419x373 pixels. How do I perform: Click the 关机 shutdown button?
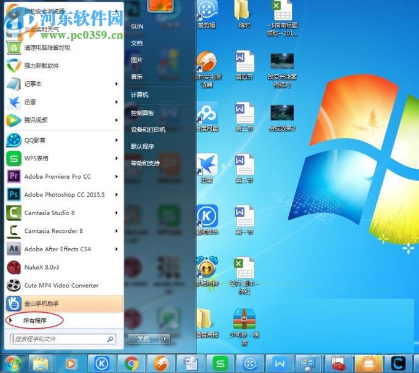click(144, 339)
